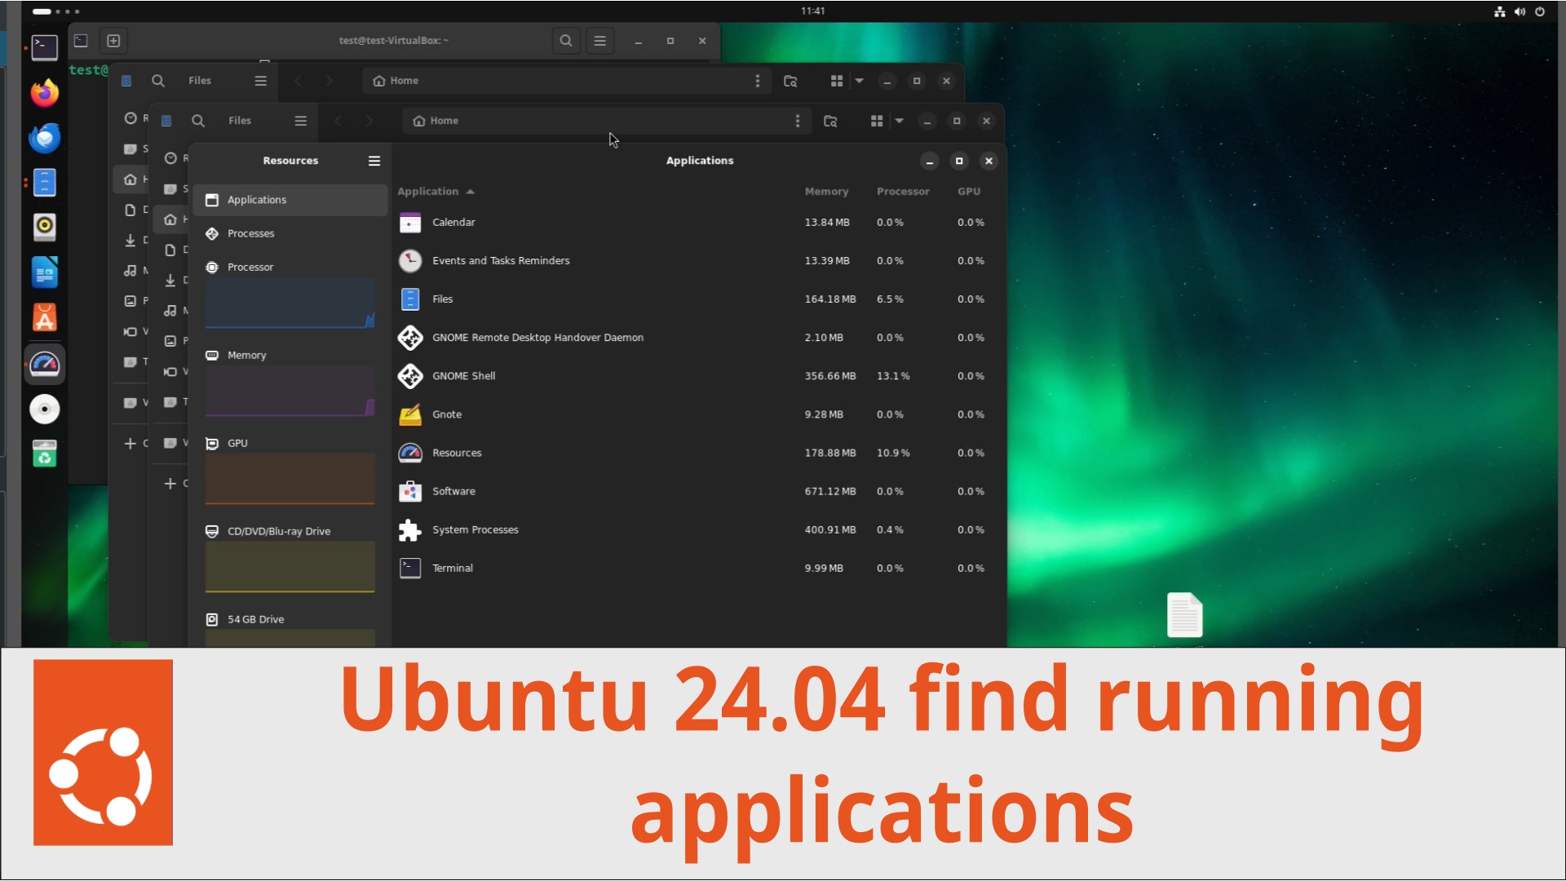Select the Software row icon

(410, 491)
